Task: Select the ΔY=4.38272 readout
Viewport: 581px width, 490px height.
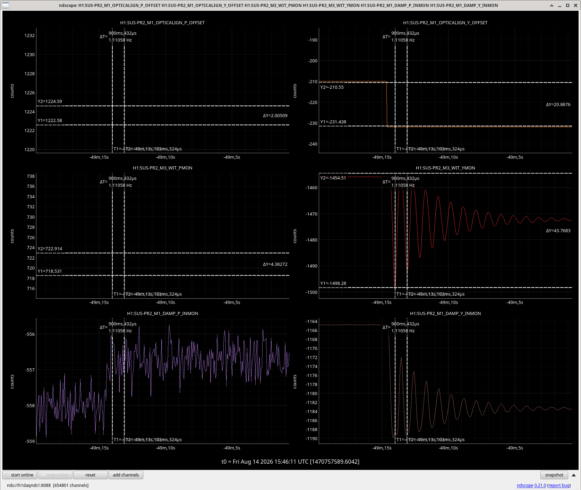Action: (x=275, y=264)
